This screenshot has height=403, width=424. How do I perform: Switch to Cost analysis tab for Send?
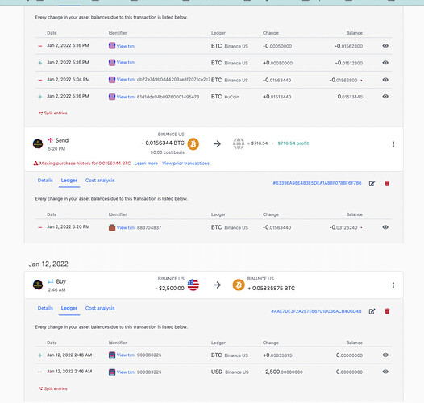click(x=100, y=180)
